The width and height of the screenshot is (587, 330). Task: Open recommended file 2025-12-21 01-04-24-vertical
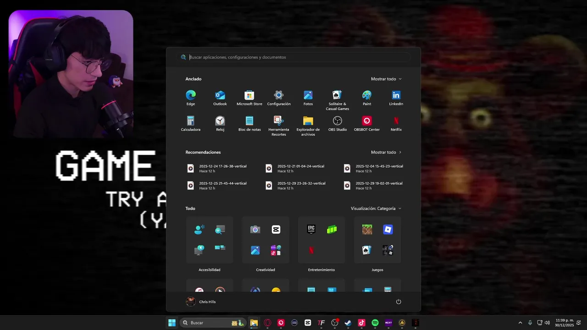click(x=296, y=169)
